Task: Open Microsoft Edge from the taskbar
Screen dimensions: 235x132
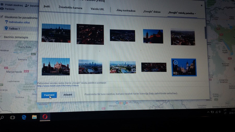Action: pyautogui.click(x=24, y=117)
